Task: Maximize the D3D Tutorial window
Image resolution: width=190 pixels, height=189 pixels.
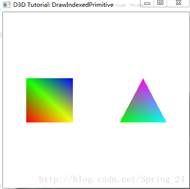Action: (x=160, y=3)
